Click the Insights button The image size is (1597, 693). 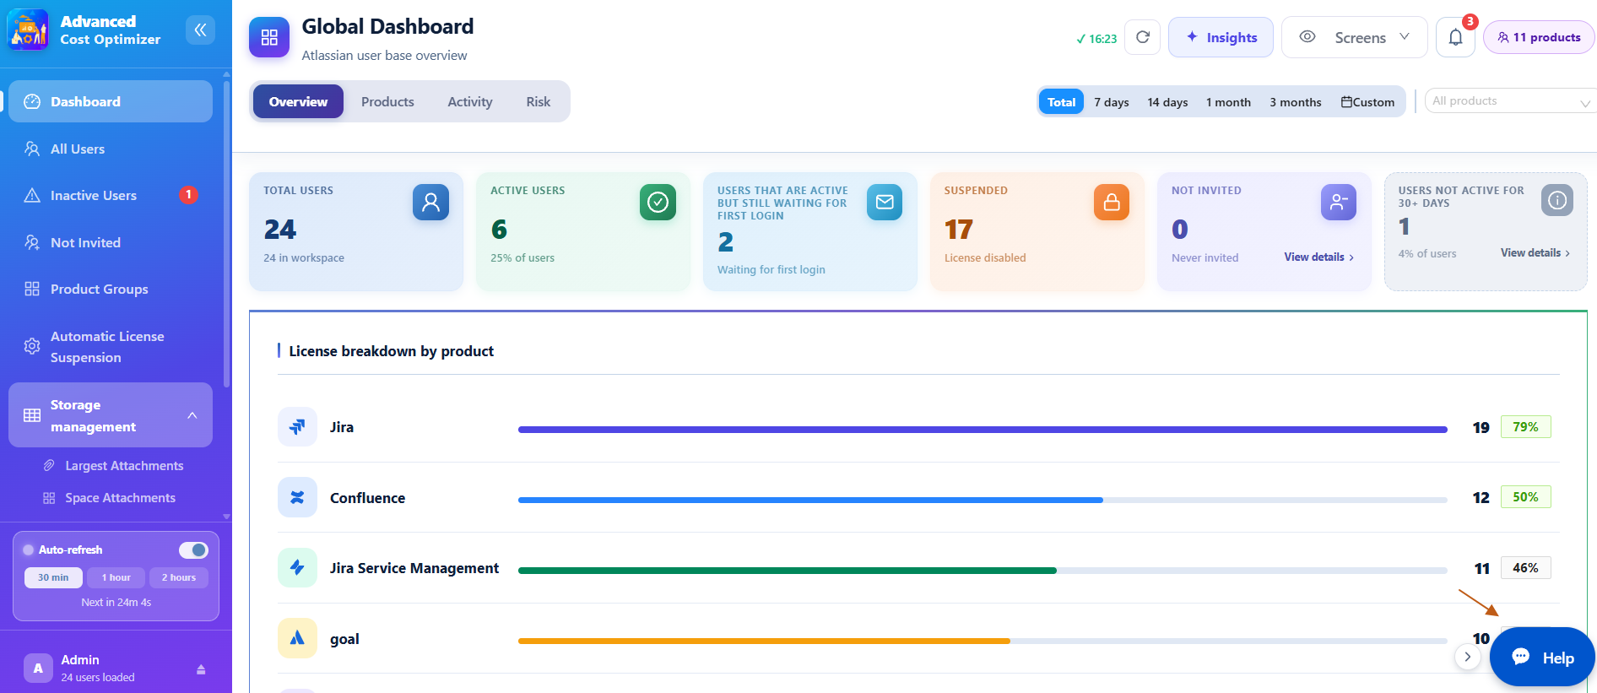tap(1221, 37)
